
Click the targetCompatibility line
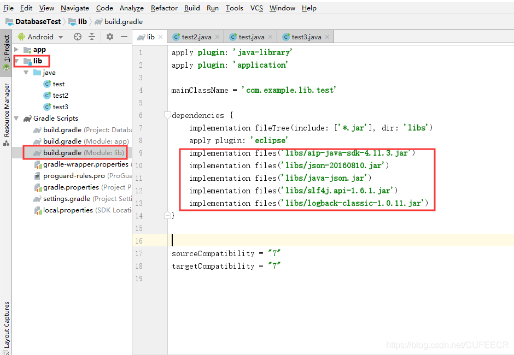226,266
